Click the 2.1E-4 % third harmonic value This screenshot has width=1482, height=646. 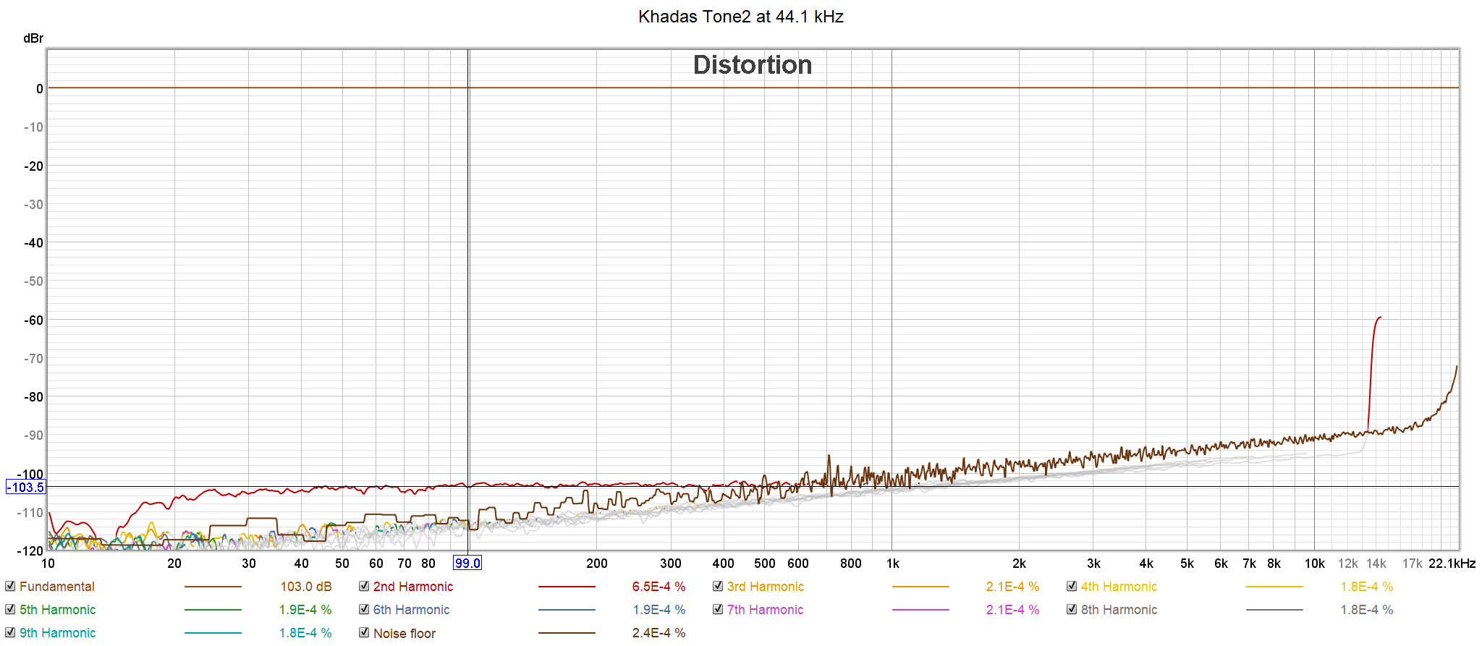1012,587
